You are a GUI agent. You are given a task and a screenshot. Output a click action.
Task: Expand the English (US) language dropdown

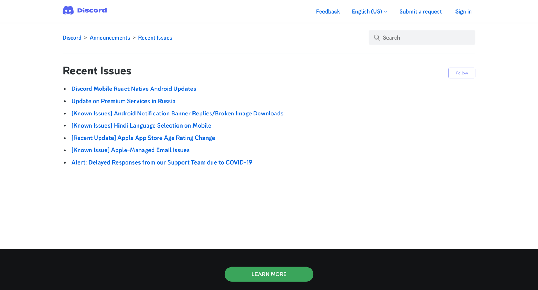click(369, 11)
